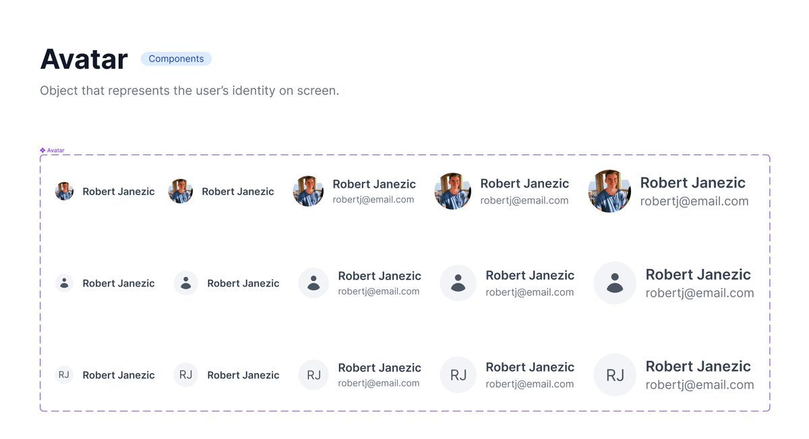Image resolution: width=809 pixels, height=439 pixels.
Task: Select the largest photo avatar thumbnail
Action: click(x=609, y=192)
